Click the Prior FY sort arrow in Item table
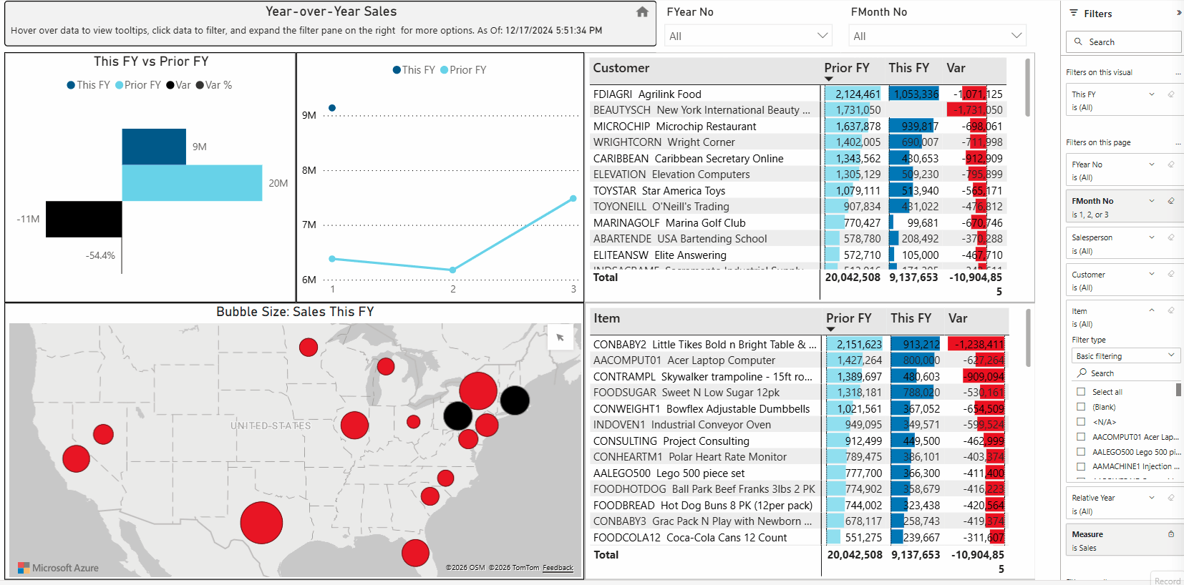Image resolution: width=1184 pixels, height=585 pixels. pyautogui.click(x=830, y=329)
